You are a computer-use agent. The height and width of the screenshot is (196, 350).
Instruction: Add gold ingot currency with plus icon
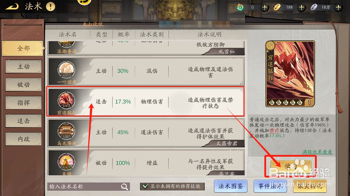click(301, 7)
